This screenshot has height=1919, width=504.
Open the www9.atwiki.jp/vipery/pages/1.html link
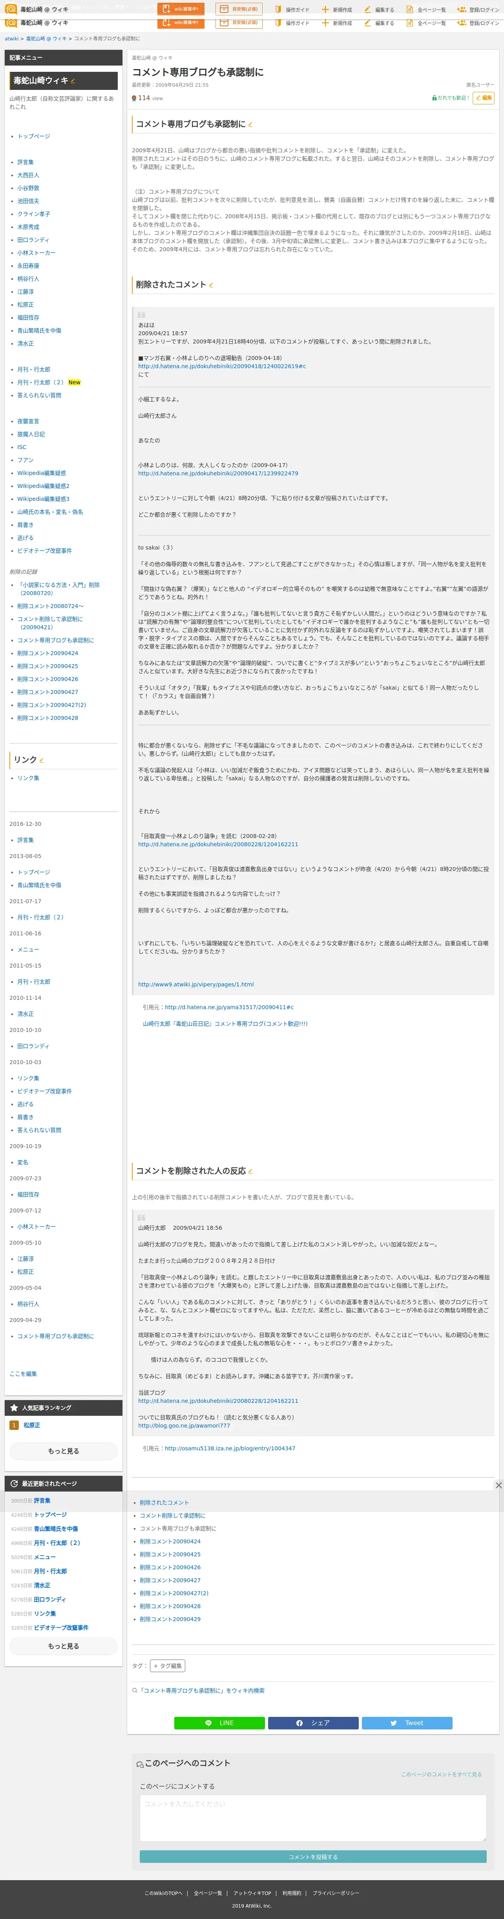(x=196, y=984)
